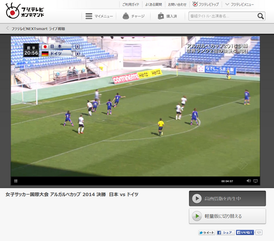Screen dimensions: 274x241
Task: Open the よくある質問 link
Action: (x=153, y=4)
